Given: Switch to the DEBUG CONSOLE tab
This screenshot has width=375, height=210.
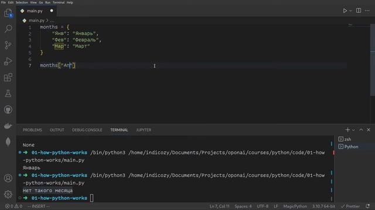Looking at the screenshot, I should click(x=87, y=130).
